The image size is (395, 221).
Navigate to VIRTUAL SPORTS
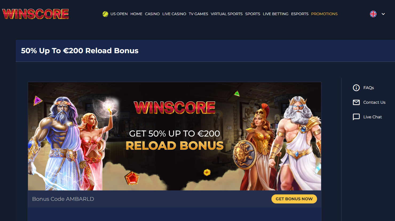227,14
